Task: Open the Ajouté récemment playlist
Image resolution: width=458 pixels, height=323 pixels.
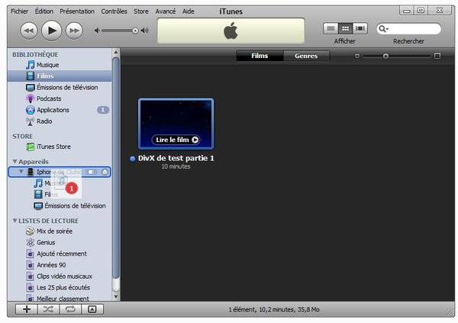Action: click(60, 254)
